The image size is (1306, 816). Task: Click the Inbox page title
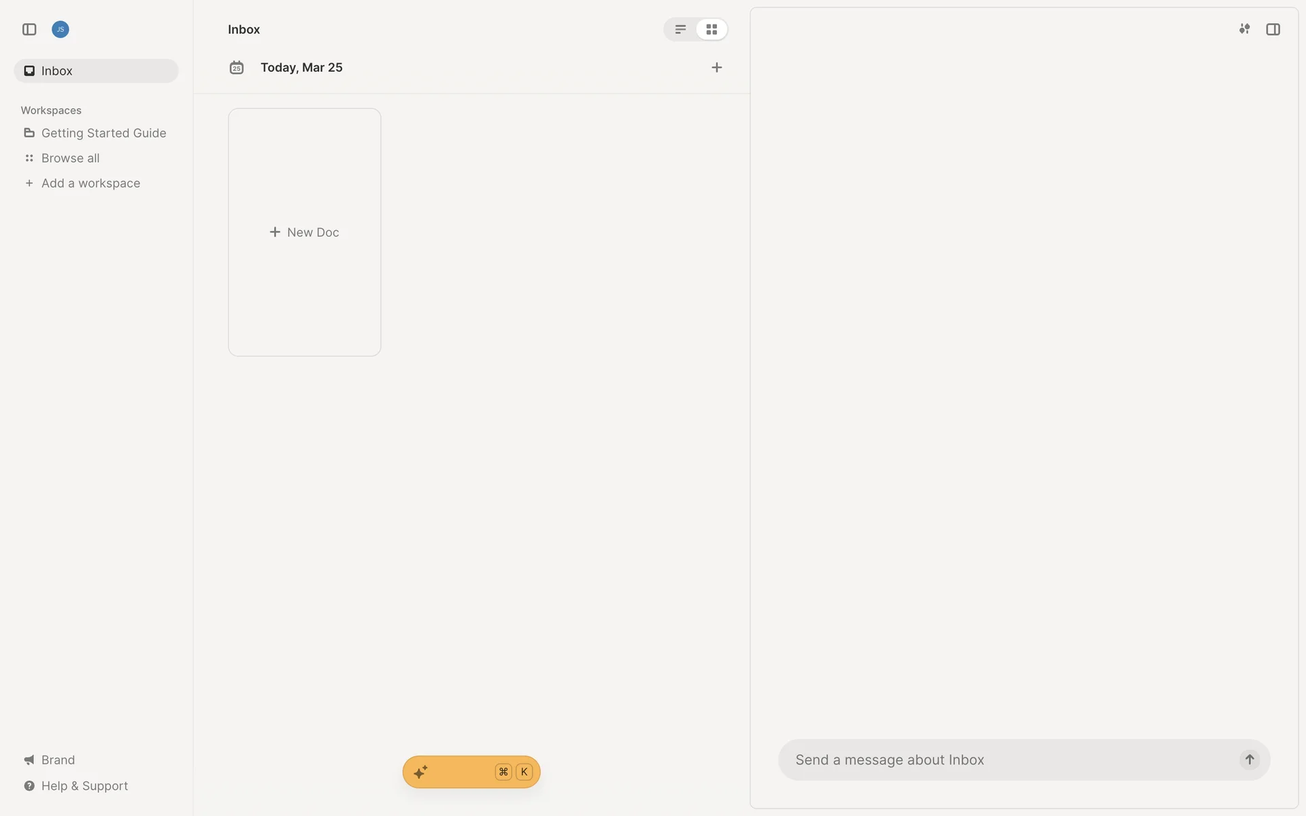[244, 29]
